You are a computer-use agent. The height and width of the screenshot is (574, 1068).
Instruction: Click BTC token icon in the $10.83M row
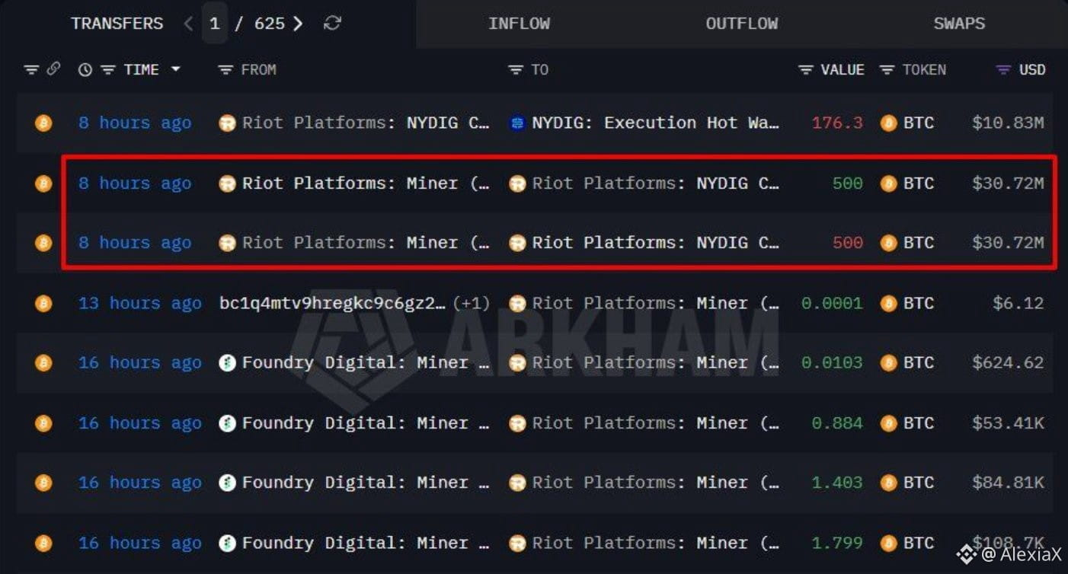[888, 123]
